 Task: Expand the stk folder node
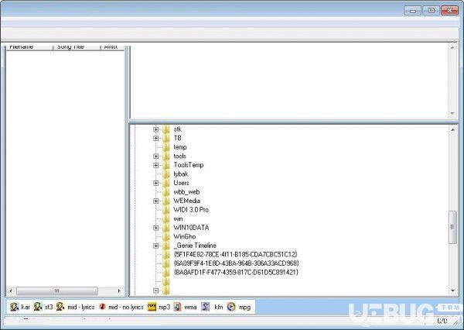156,129
